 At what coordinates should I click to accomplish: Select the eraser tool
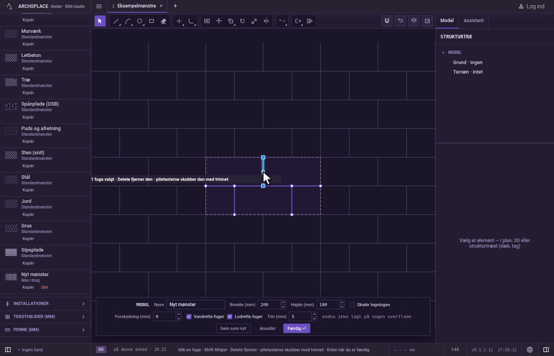(x=163, y=21)
